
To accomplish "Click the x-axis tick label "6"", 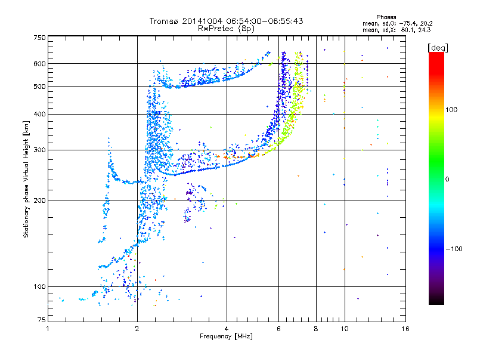I will tap(278, 329).
